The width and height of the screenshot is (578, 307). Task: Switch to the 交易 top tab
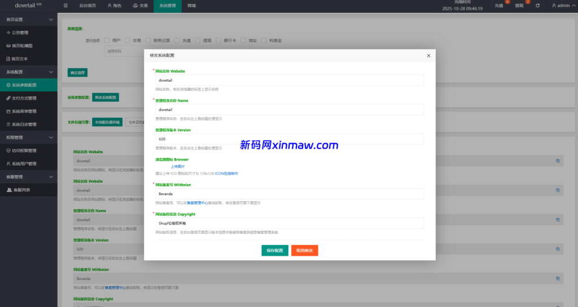[x=140, y=6]
